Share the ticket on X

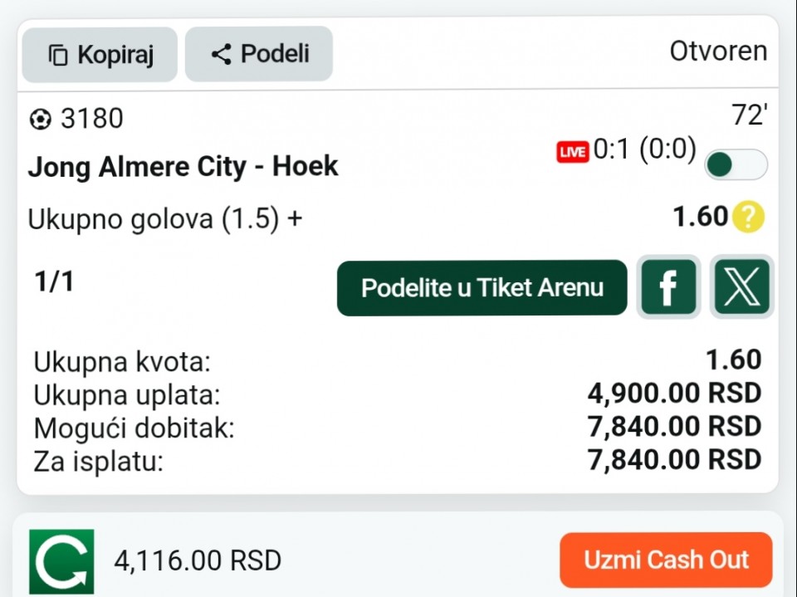(741, 287)
